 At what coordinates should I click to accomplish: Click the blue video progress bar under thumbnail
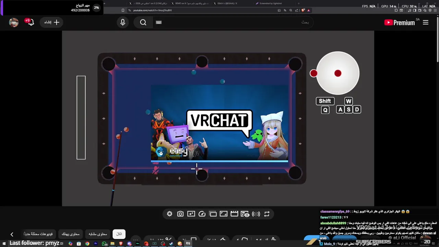click(219, 161)
